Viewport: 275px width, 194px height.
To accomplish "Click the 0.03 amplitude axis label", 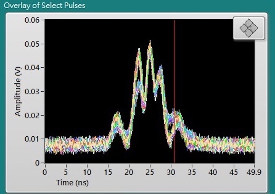I will [x=32, y=91].
